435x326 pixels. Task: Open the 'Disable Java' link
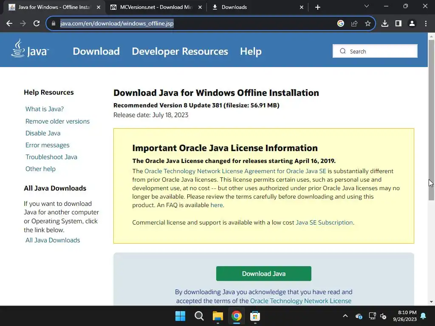pos(43,133)
